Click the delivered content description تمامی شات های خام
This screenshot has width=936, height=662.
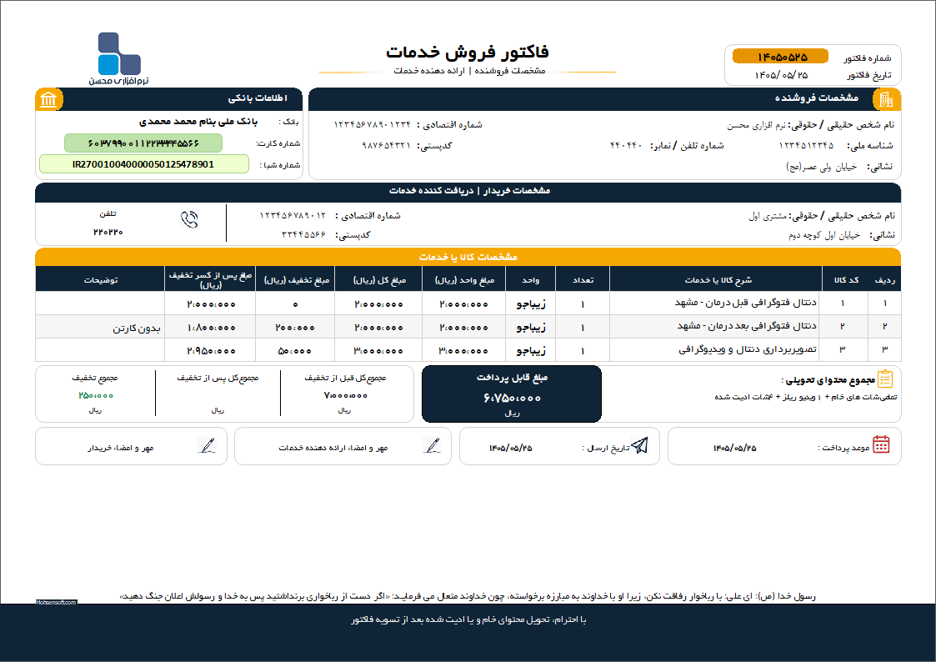[805, 397]
